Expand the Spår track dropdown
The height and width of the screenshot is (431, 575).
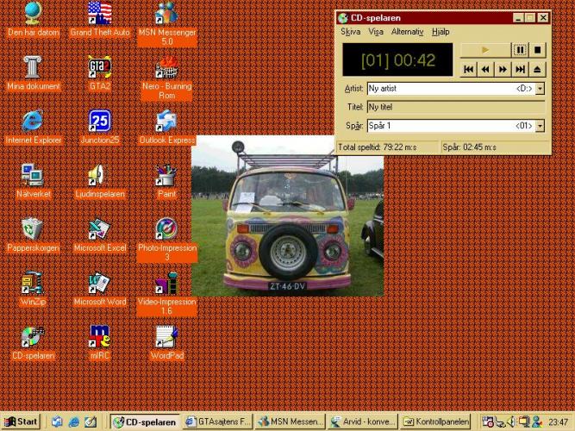point(540,126)
